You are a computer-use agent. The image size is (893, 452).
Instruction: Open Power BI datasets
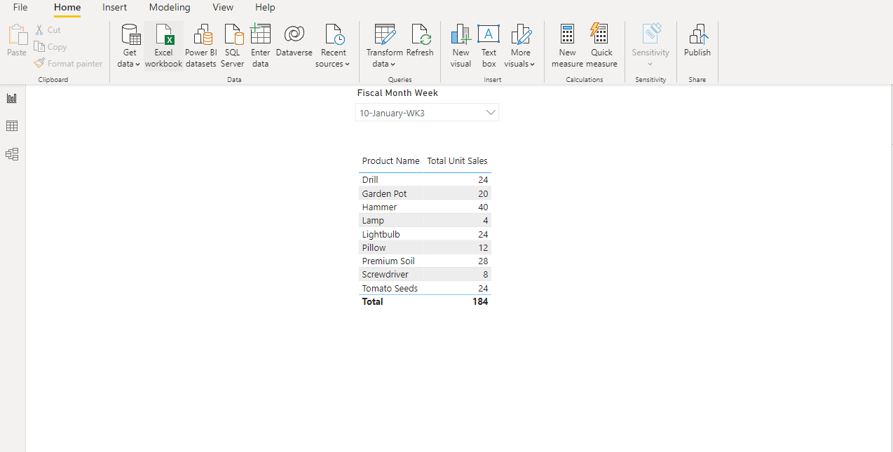201,46
